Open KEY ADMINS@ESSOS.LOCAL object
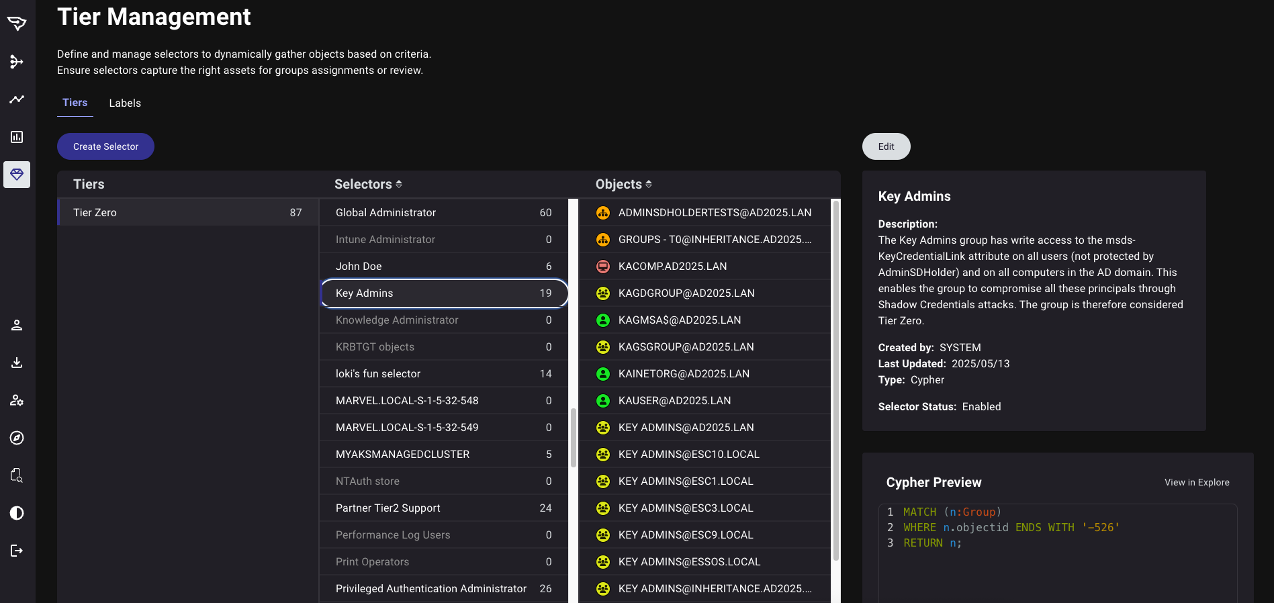 click(704, 561)
